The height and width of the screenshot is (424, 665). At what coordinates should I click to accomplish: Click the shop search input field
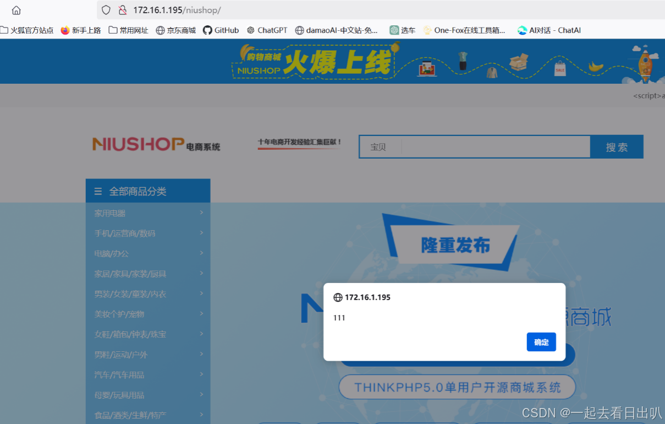pyautogui.click(x=496, y=147)
